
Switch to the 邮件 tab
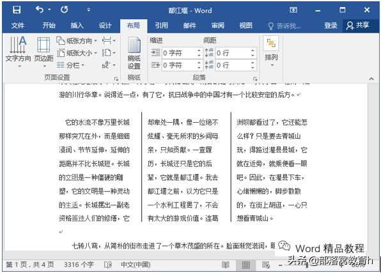tap(189, 26)
